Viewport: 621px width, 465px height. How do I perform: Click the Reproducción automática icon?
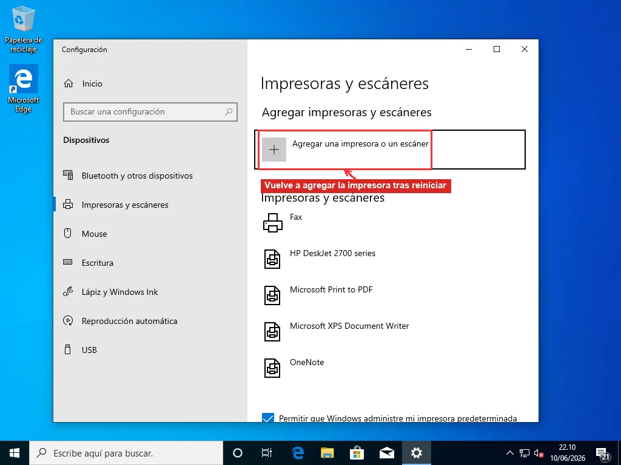[x=68, y=321]
